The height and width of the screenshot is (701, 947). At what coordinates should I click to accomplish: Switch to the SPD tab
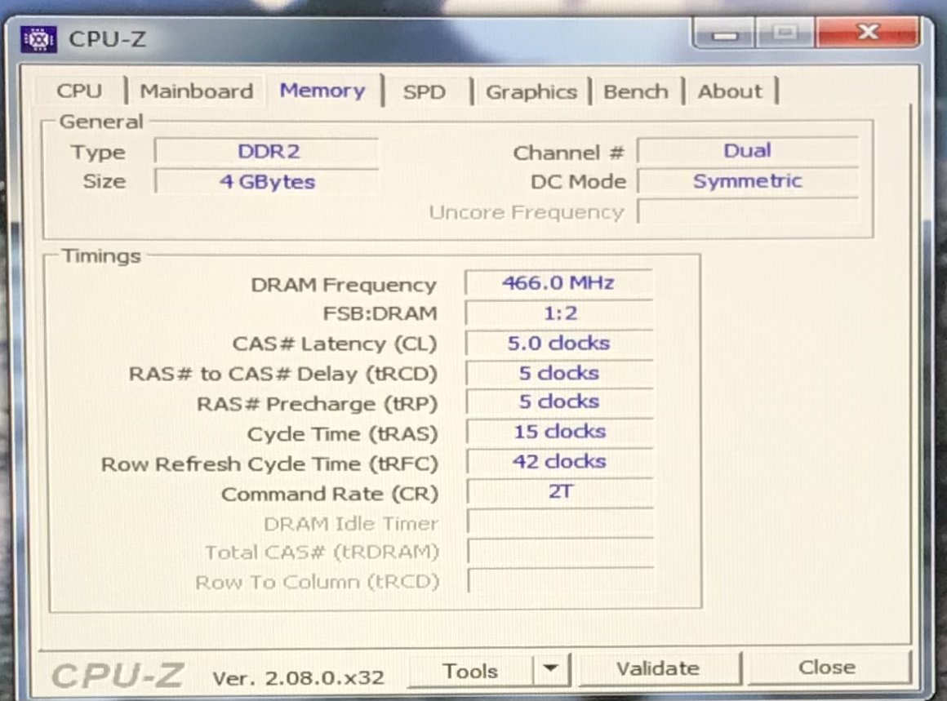point(424,92)
